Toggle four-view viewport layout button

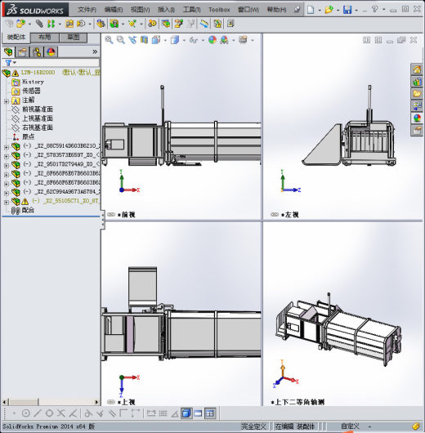click(x=210, y=413)
